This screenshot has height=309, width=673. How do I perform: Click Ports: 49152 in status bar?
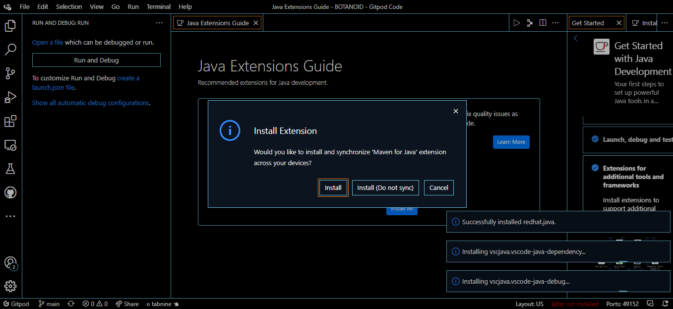[x=622, y=304]
